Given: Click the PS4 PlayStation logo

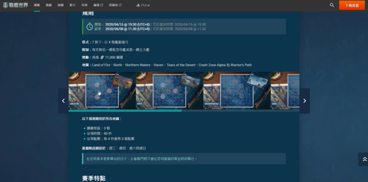Looking at the screenshot, I should pyautogui.click(x=143, y=5).
